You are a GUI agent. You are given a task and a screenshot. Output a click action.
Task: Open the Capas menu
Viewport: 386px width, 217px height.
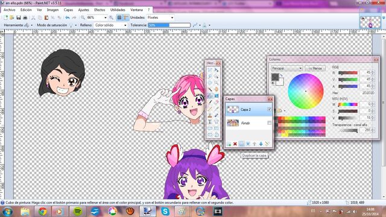point(68,10)
